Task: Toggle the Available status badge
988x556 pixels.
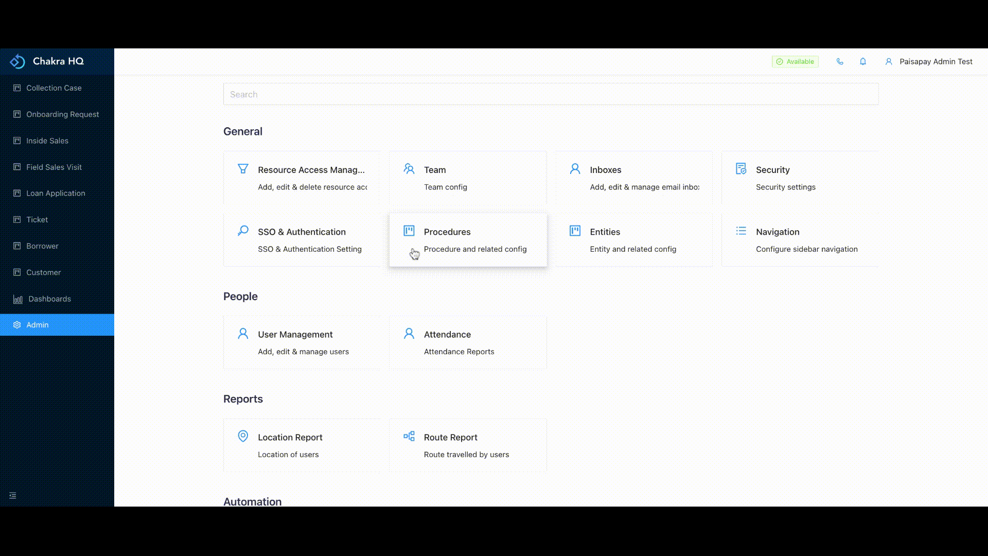Action: pos(795,61)
